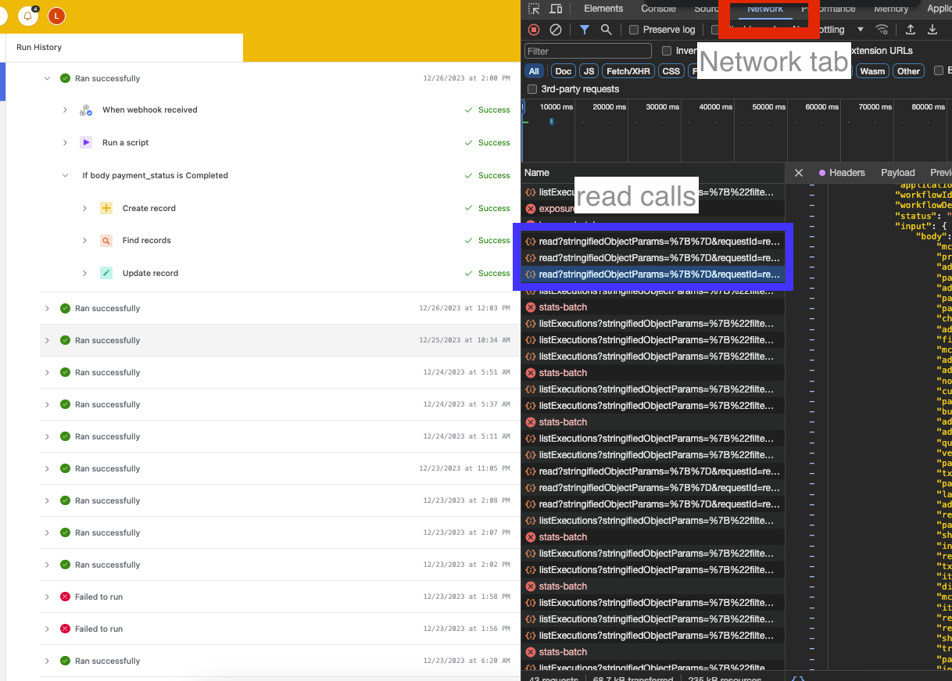
Task: Click the Update record pencil icon
Action: (x=106, y=273)
